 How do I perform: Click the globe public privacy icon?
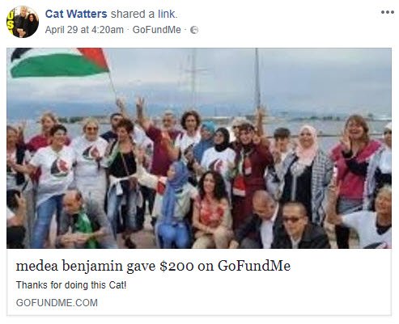(x=194, y=30)
